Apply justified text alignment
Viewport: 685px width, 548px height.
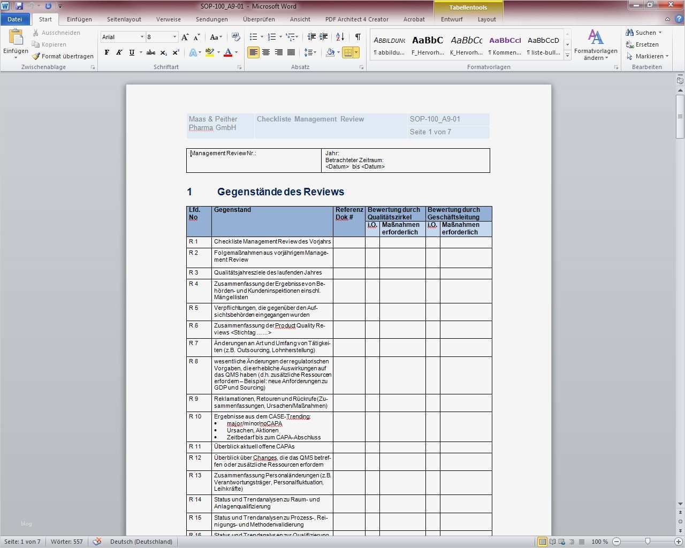coord(291,52)
